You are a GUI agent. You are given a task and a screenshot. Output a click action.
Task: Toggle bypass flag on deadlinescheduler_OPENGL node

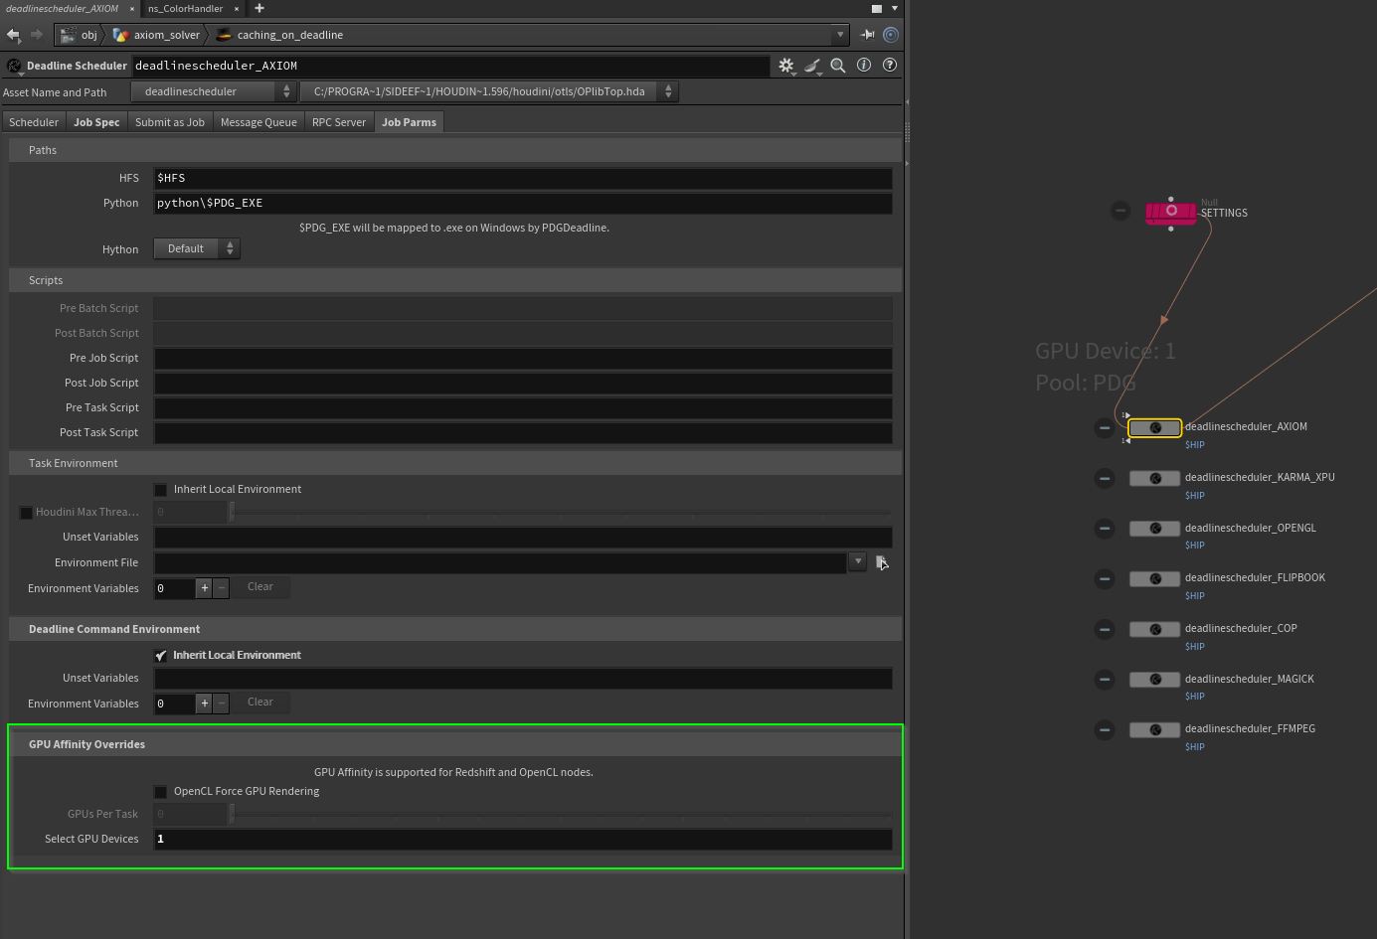1105,529
